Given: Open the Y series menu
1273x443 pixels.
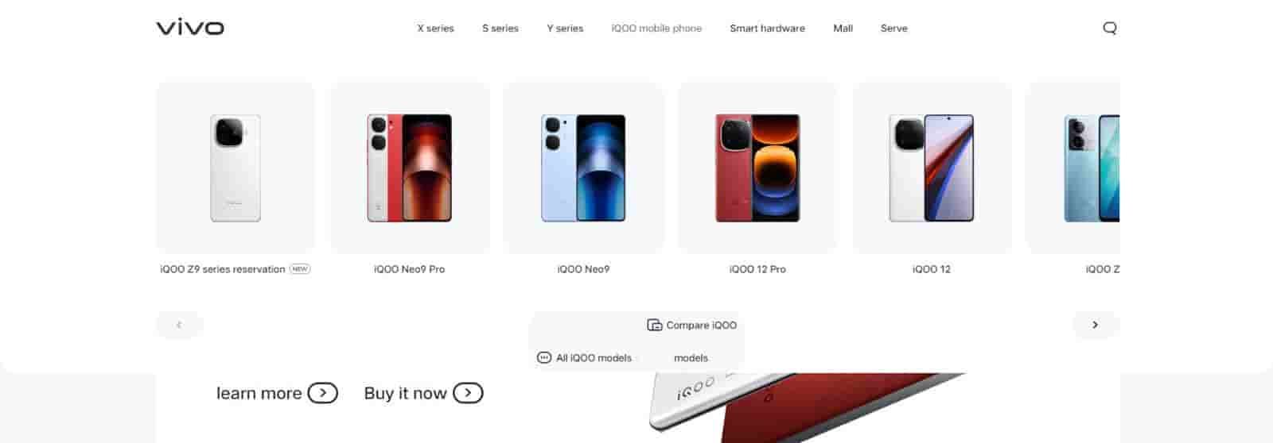Looking at the screenshot, I should click(565, 28).
